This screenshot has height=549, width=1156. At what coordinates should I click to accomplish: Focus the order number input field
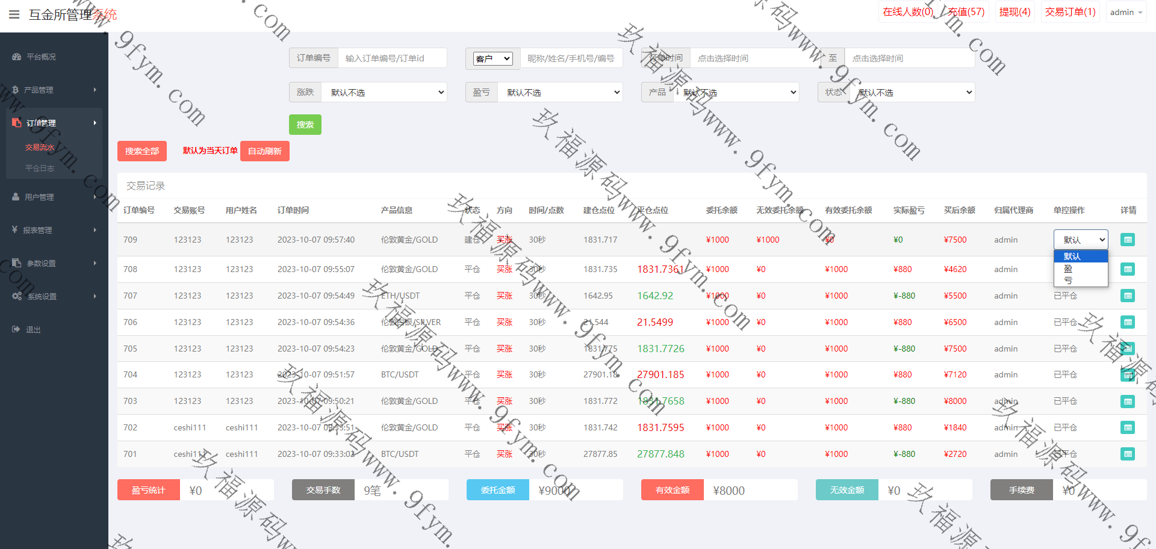coord(391,58)
